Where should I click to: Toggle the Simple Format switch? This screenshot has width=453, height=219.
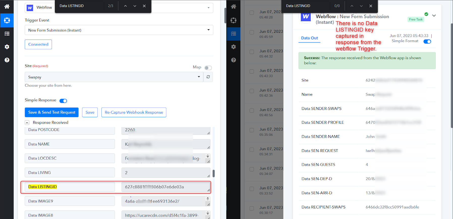pos(427,42)
